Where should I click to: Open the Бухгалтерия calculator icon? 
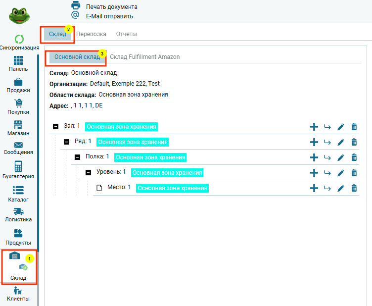pos(18,166)
